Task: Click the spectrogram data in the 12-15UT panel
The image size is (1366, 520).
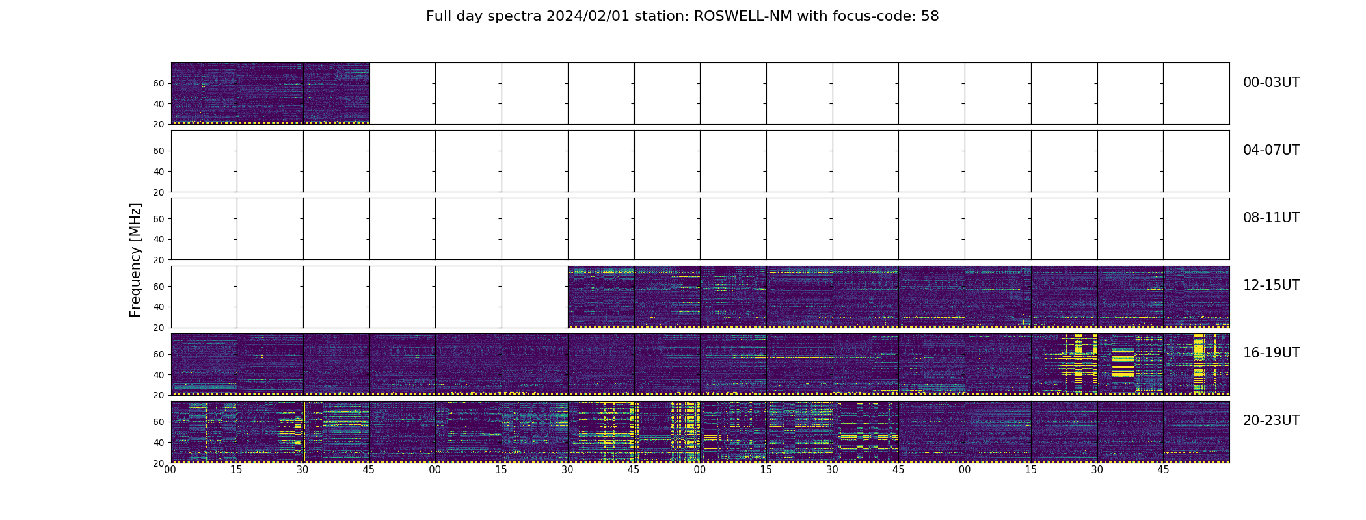Action: pos(898,296)
